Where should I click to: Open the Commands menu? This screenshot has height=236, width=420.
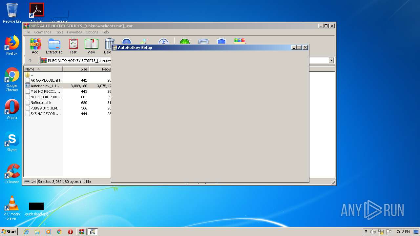pos(42,32)
